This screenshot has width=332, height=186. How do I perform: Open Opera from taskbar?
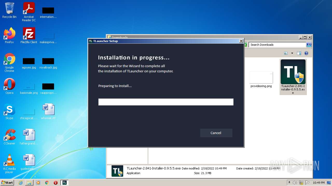coord(56,183)
